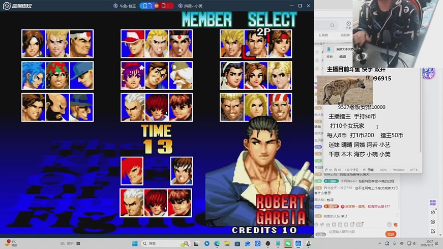Open clock and date in taskbar
Image resolution: width=443 pixels, height=249 pixels.
point(426,243)
